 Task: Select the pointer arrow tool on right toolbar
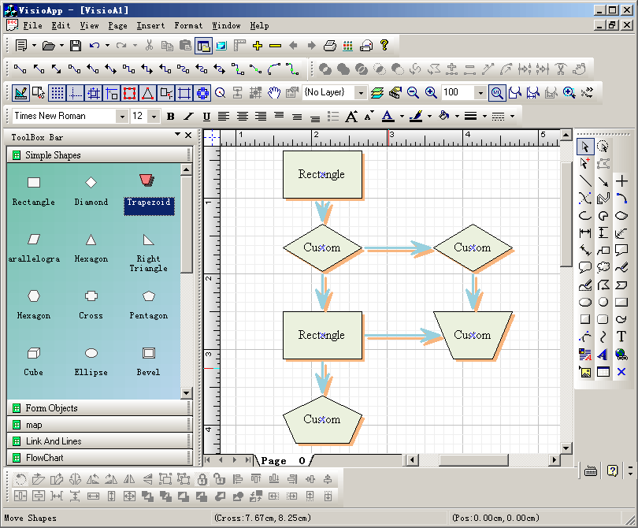pyautogui.click(x=584, y=146)
